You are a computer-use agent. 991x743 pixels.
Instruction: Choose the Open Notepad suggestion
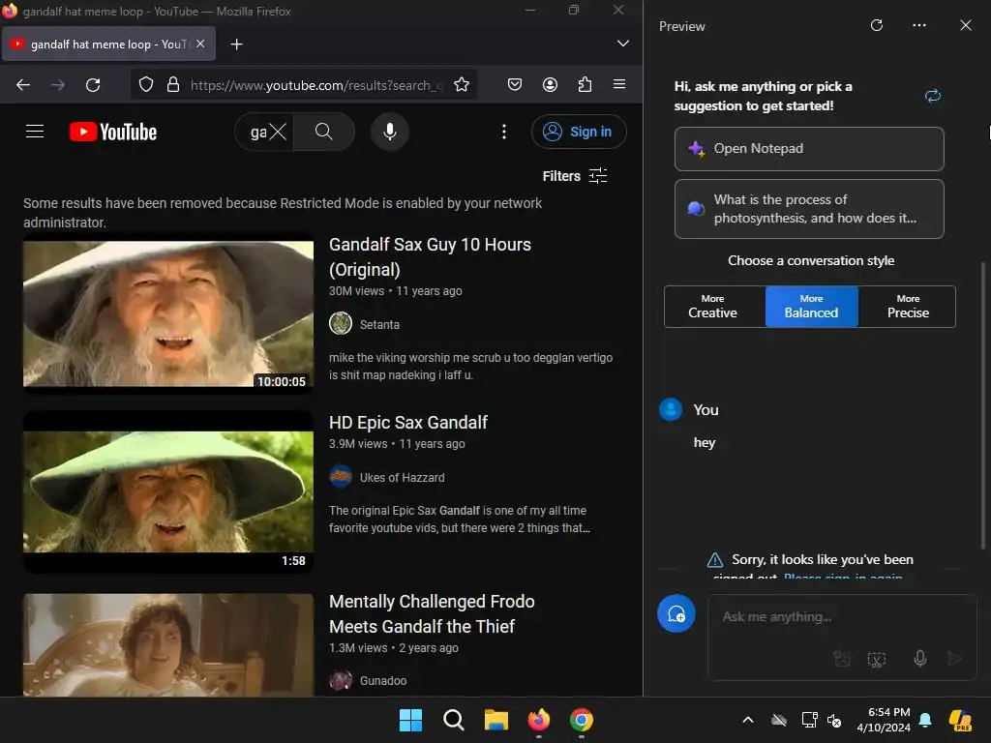coord(809,149)
